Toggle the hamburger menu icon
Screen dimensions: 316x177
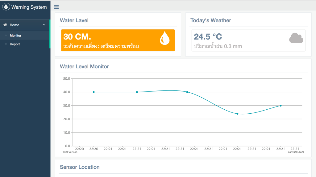[x=56, y=7]
